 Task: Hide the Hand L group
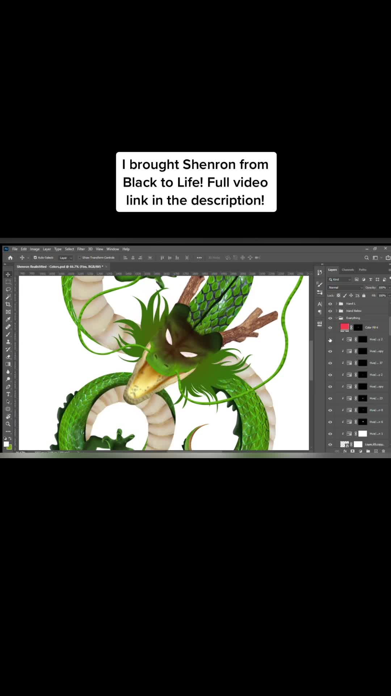[x=330, y=304]
